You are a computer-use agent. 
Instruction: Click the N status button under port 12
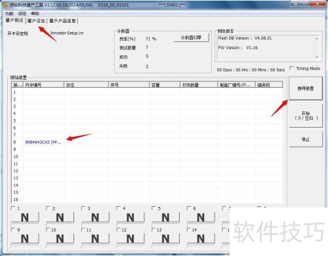coord(131,238)
